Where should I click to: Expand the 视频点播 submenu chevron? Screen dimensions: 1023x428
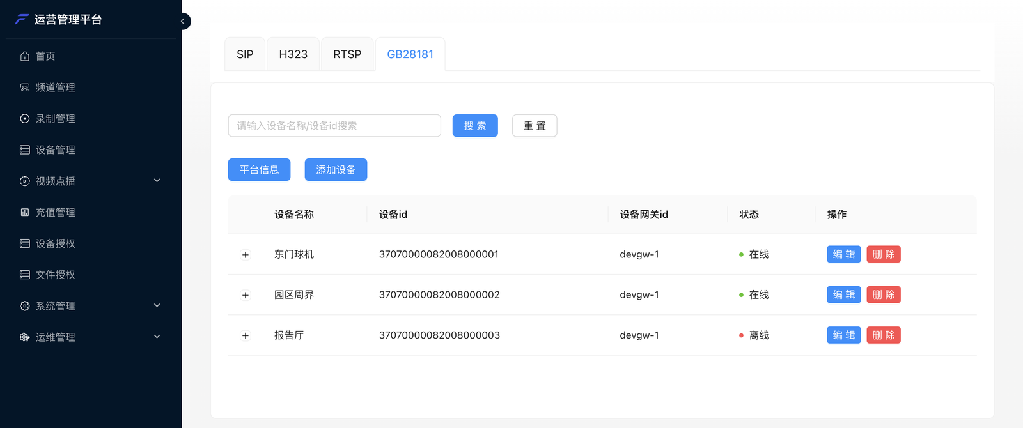tap(157, 181)
